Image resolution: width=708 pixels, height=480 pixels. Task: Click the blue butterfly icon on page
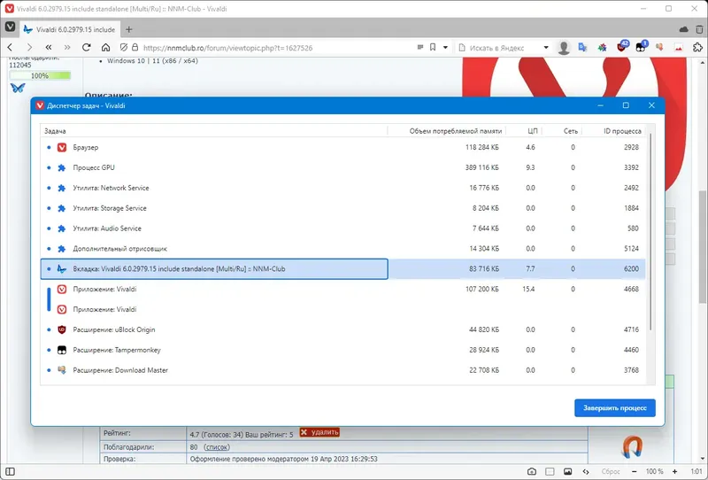pyautogui.click(x=18, y=88)
